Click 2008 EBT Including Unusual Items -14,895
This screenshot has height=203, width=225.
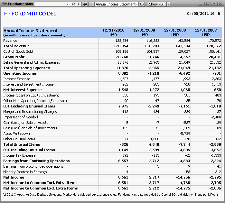(183, 150)
